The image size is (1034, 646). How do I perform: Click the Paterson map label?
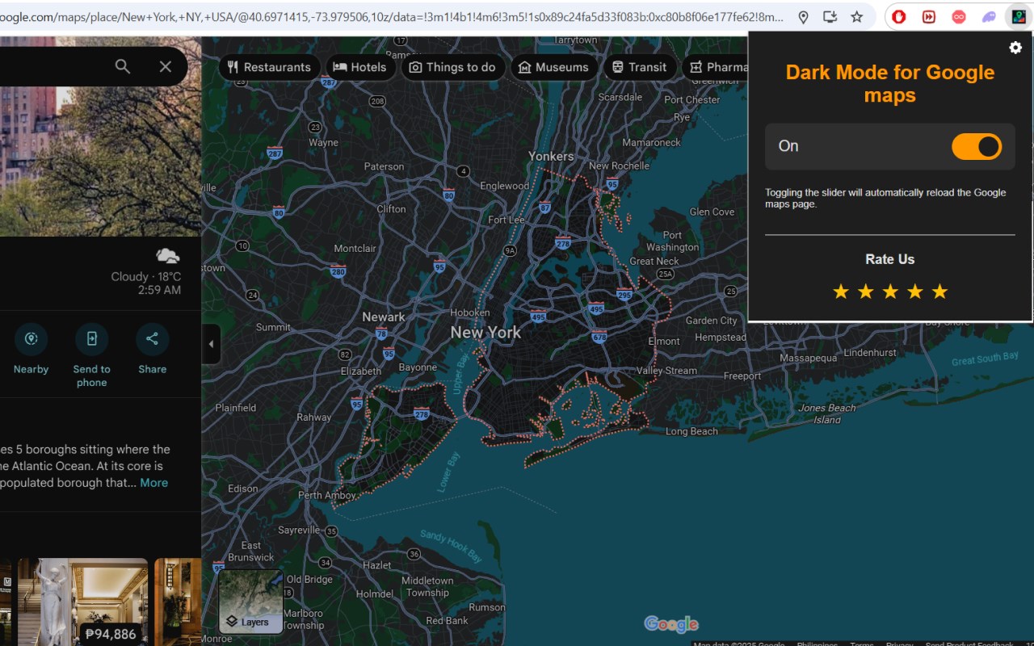(384, 166)
